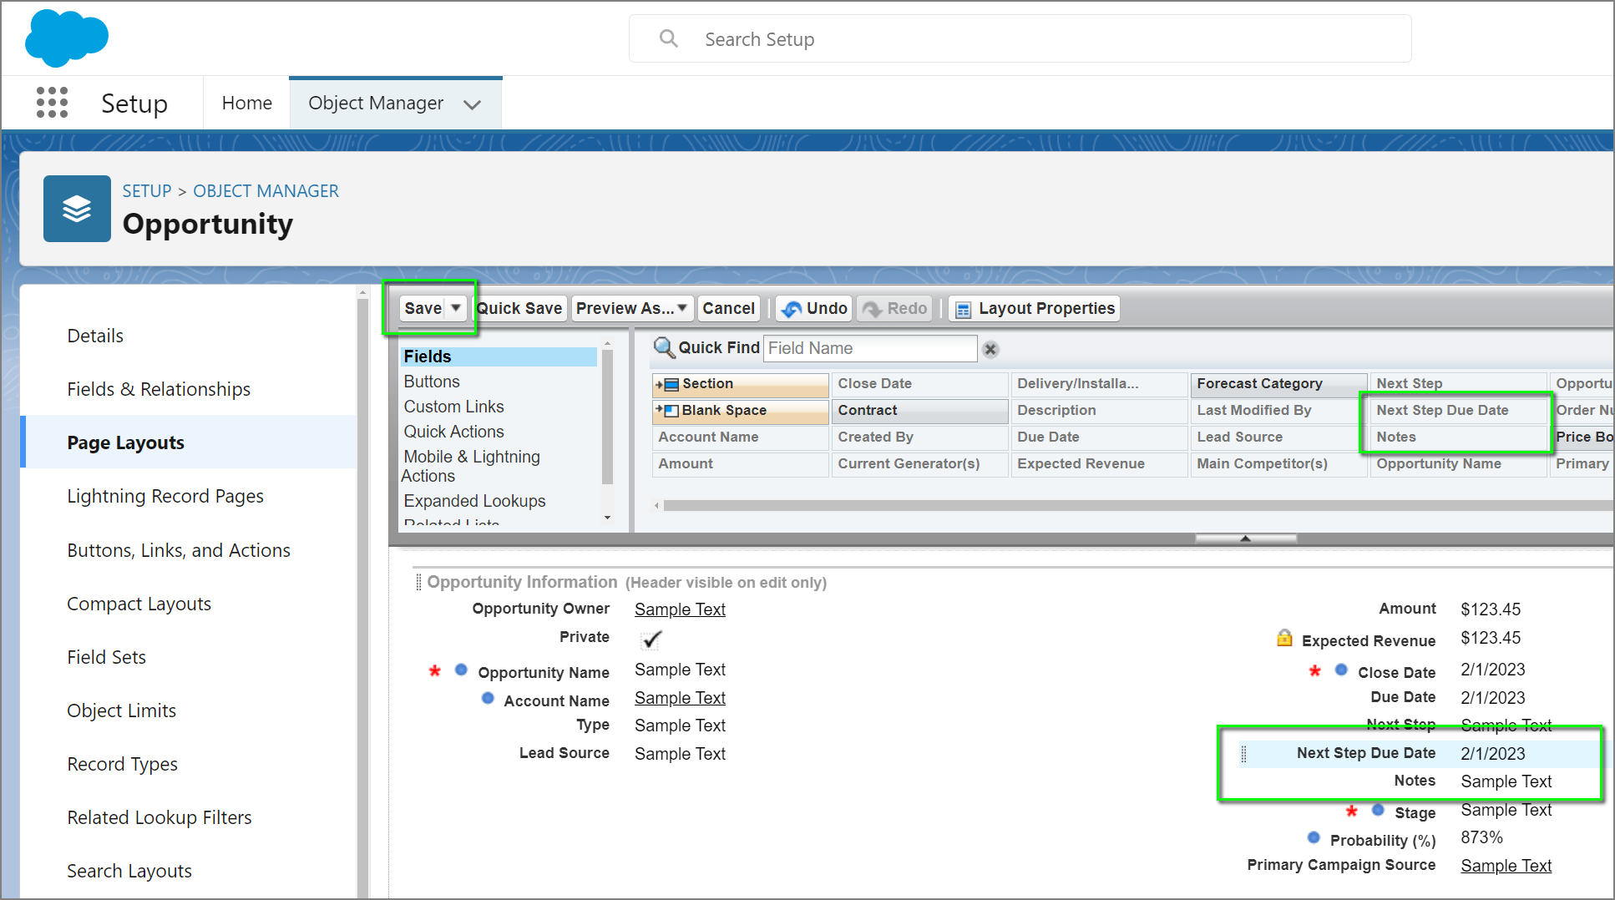This screenshot has height=900, width=1615.
Task: Click into the Search Setup field
Action: point(1020,38)
